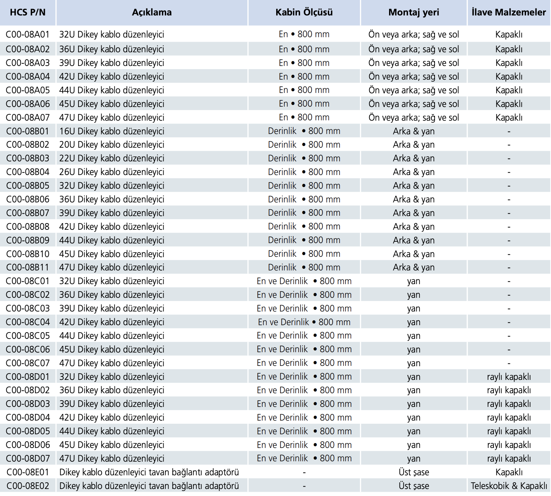
Task: Select part number C00-08C03
Action: 28,308
